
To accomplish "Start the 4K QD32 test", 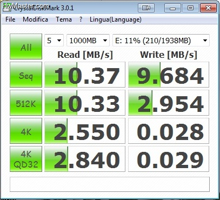I will tap(26, 159).
